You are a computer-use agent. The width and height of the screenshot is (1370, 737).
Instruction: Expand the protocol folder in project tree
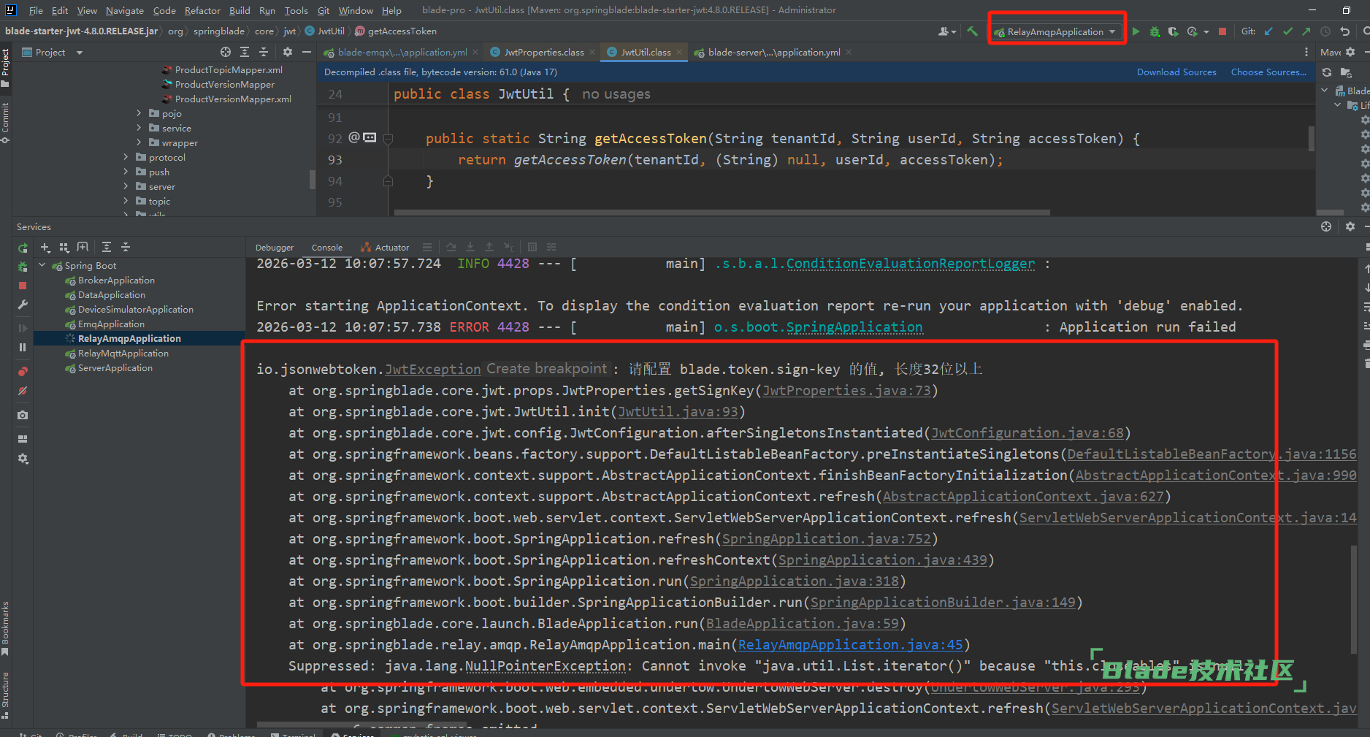click(126, 157)
